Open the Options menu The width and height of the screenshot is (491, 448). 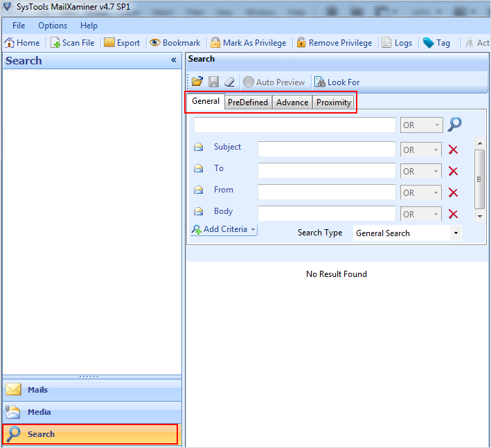[x=53, y=26]
